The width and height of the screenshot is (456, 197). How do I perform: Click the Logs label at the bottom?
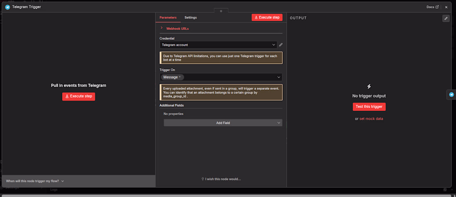(x=54, y=190)
